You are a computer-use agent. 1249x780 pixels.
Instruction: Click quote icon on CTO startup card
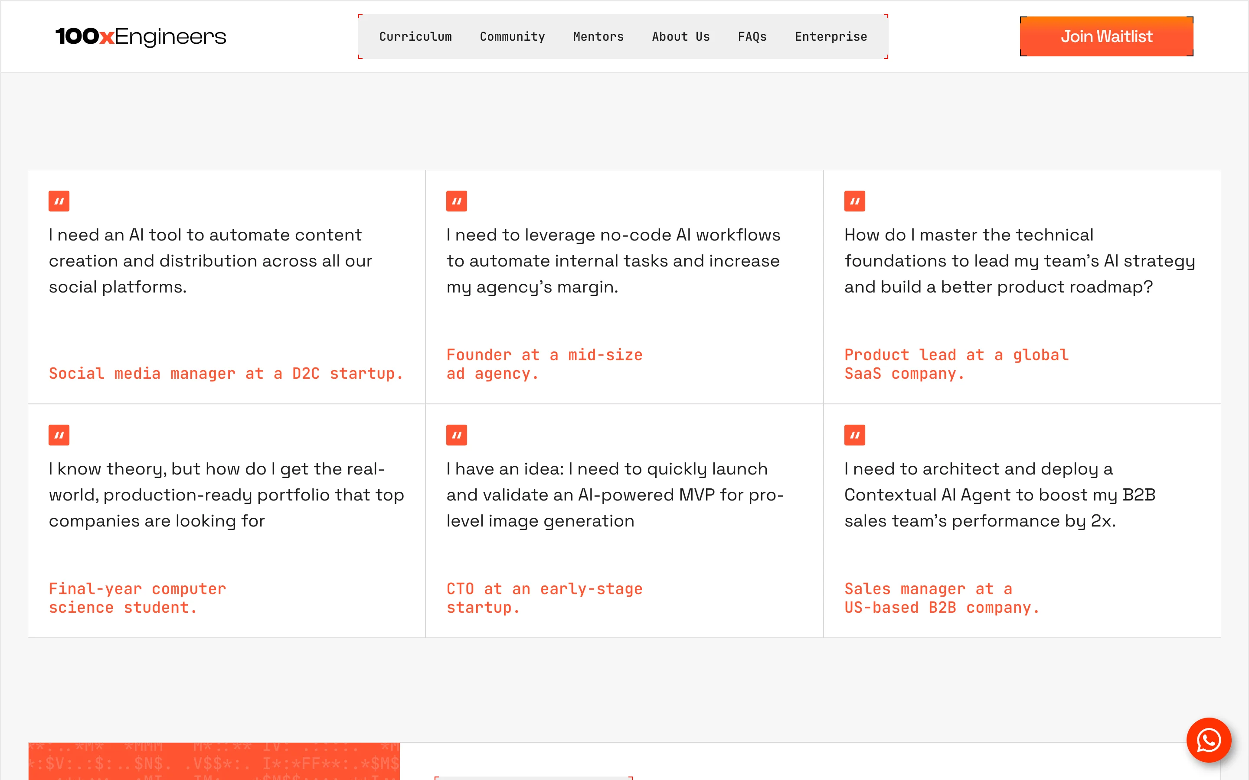click(x=456, y=435)
